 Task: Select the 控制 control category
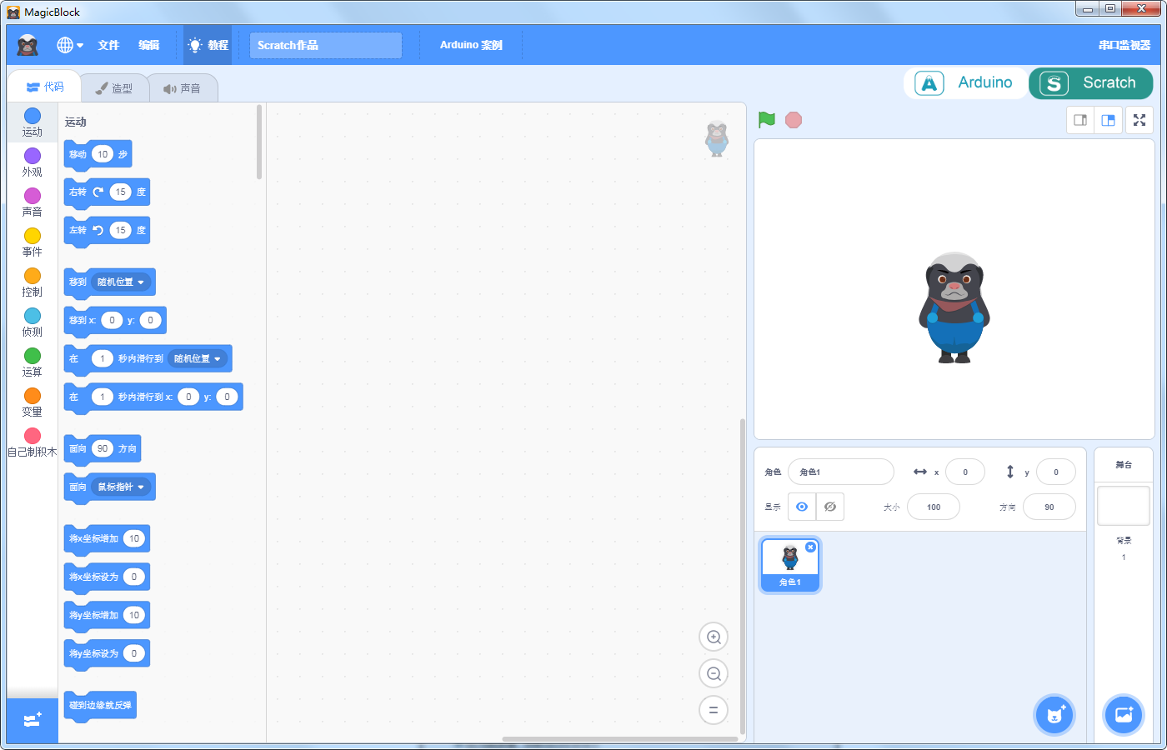[33, 282]
